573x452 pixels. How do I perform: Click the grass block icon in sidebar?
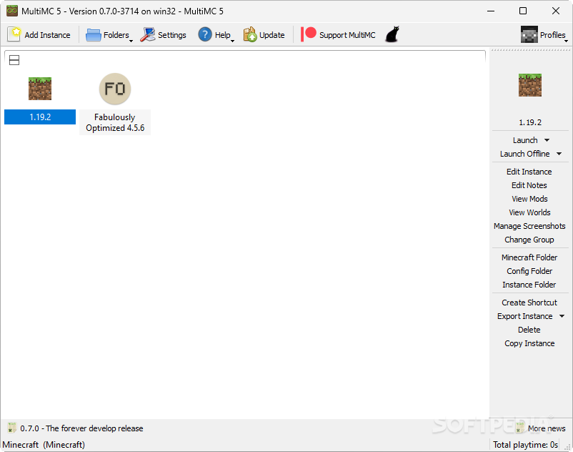530,85
